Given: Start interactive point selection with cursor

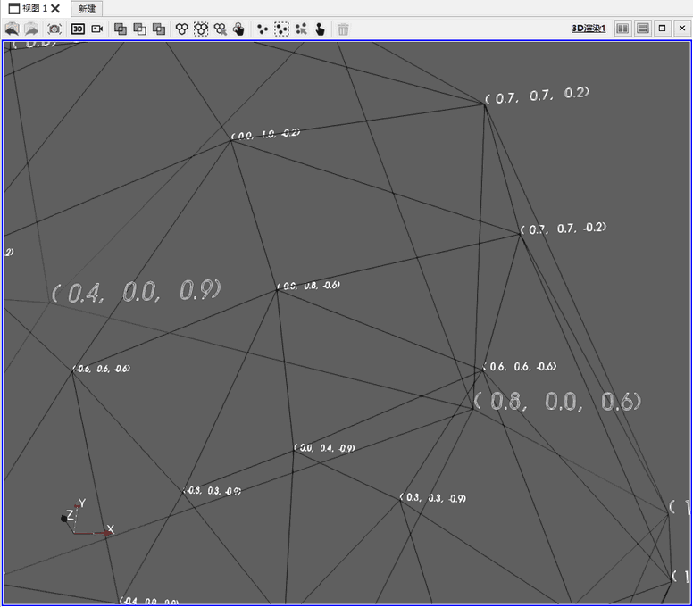Looking at the screenshot, I should (302, 29).
